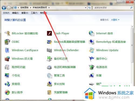Open the 编辑(E) menu

coord(15,13)
